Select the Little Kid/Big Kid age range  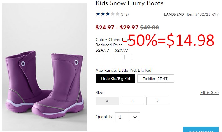pos(115,79)
